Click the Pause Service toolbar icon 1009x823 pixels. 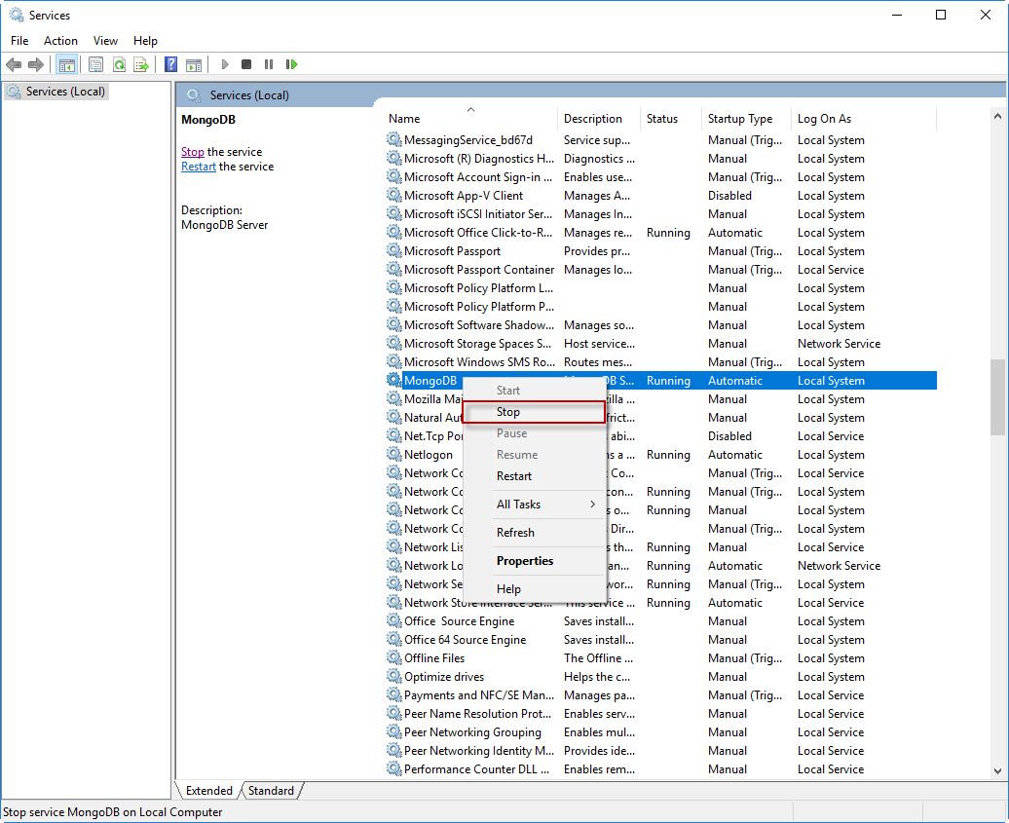click(269, 64)
